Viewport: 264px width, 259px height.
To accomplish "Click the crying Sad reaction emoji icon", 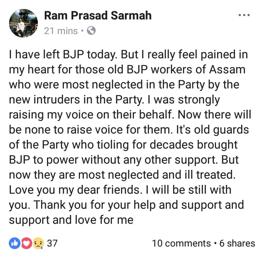I will coord(38,243).
